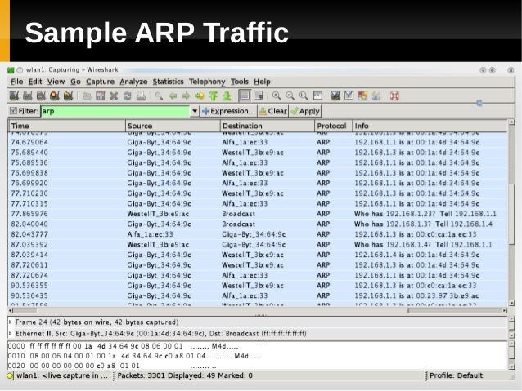Select the packet at time 77.865976
The width and height of the screenshot is (522, 391).
(258, 214)
